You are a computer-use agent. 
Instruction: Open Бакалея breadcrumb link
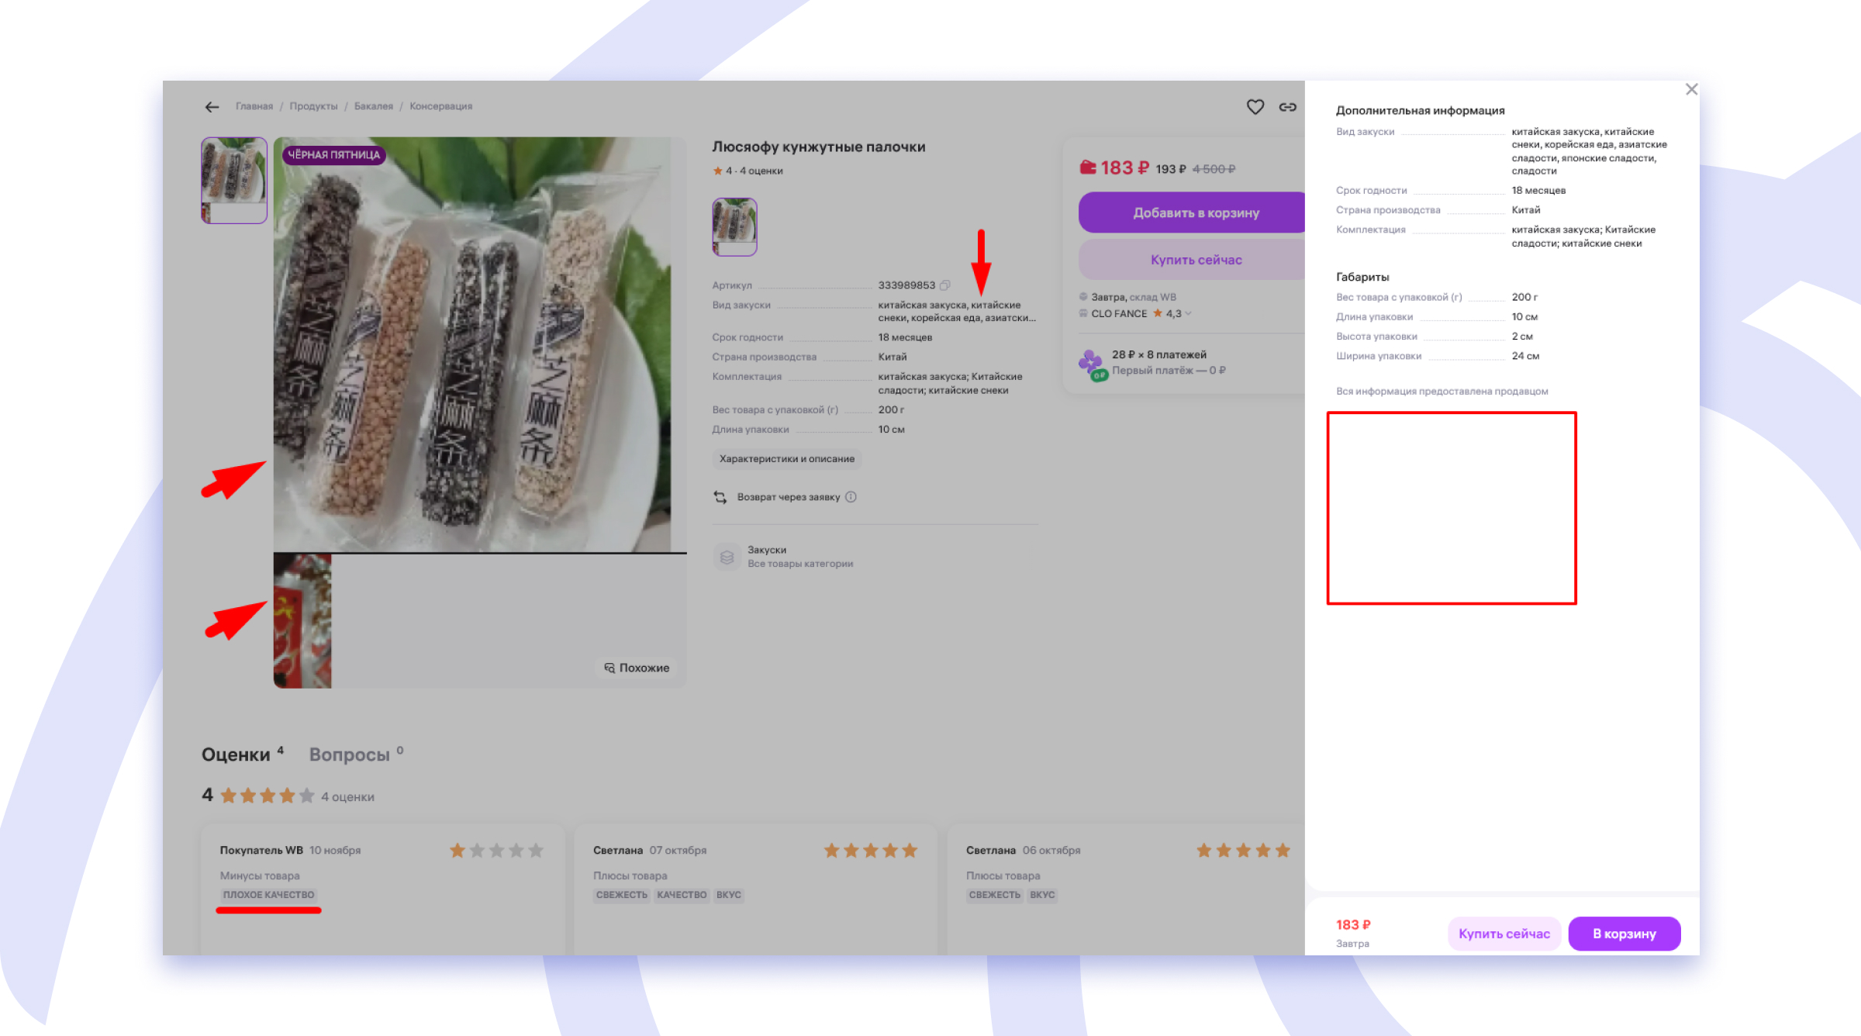[373, 106]
